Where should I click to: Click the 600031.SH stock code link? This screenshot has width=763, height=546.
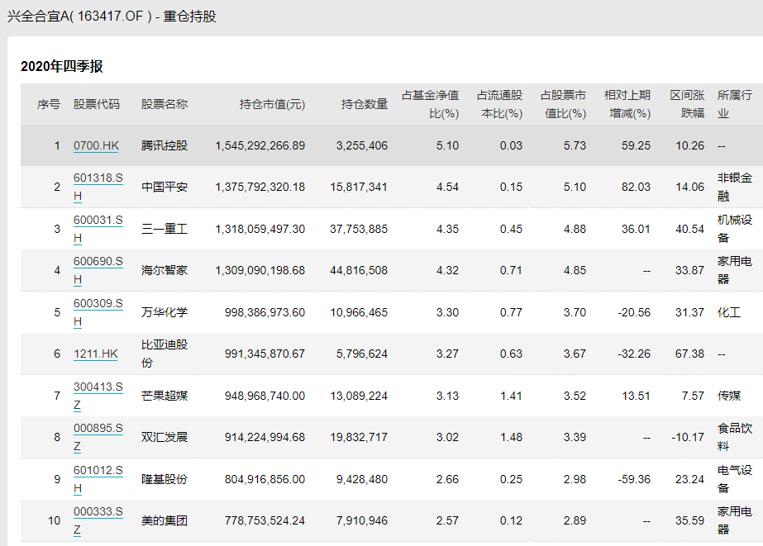point(98,220)
